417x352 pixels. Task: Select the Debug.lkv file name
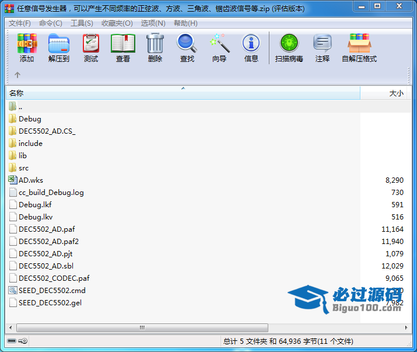pyautogui.click(x=36, y=217)
